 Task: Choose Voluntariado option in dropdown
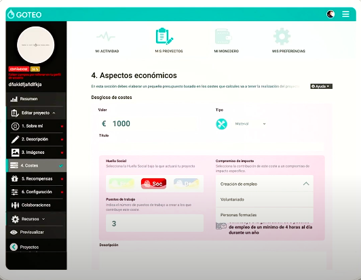coord(265,199)
